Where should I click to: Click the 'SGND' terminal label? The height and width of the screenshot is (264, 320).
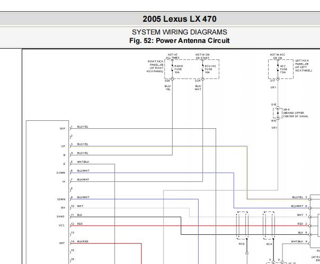coord(60,216)
